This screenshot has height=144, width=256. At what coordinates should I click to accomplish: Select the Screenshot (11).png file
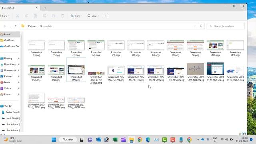(235, 48)
